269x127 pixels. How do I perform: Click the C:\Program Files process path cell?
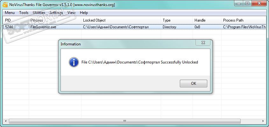[244, 27]
